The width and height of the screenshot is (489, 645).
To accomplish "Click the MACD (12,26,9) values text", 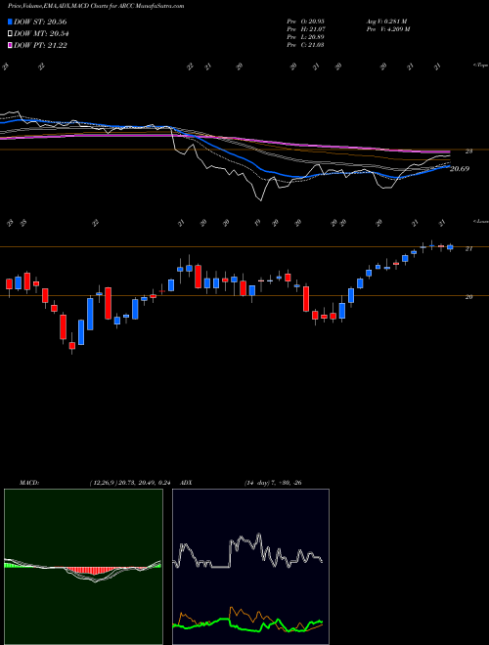I will pyautogui.click(x=130, y=483).
